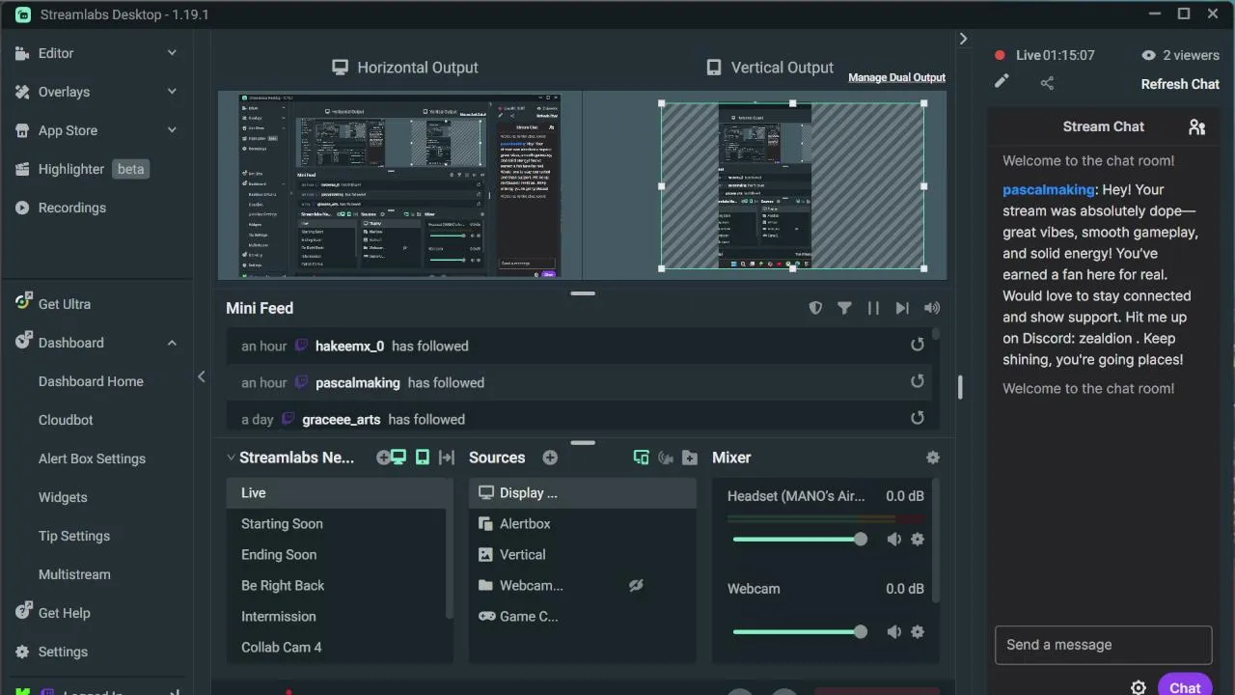Select the Live scene
The image size is (1235, 695).
[x=337, y=492]
